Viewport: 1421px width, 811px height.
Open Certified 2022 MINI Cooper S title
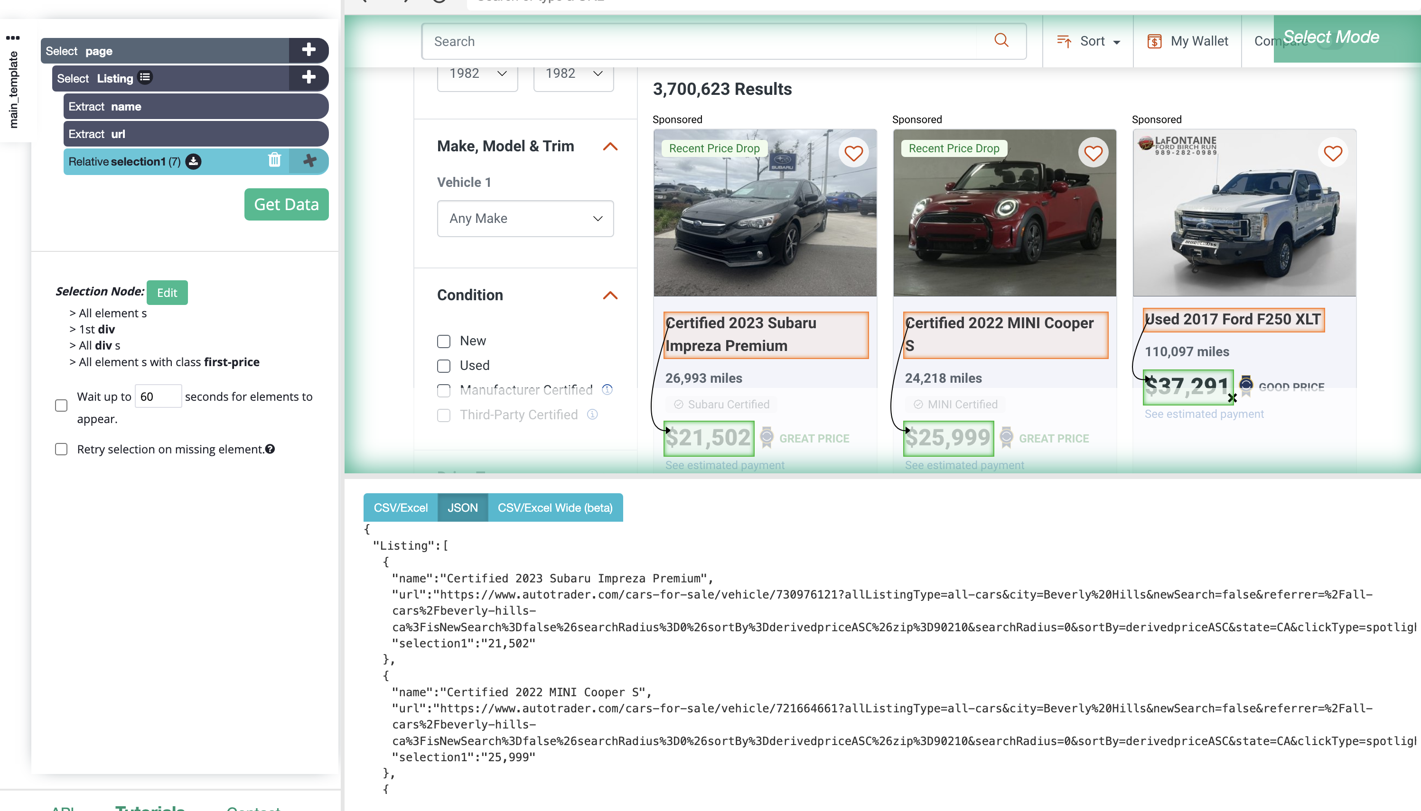(x=1005, y=334)
